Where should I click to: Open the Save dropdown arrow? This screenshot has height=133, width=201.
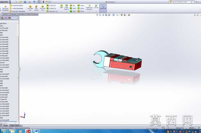coord(27,2)
